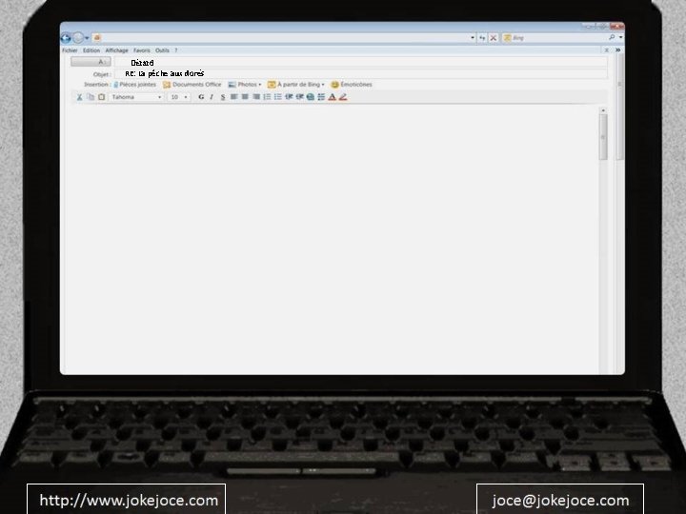Open the À partir de Bing dropdown
The width and height of the screenshot is (686, 514).
tap(296, 85)
